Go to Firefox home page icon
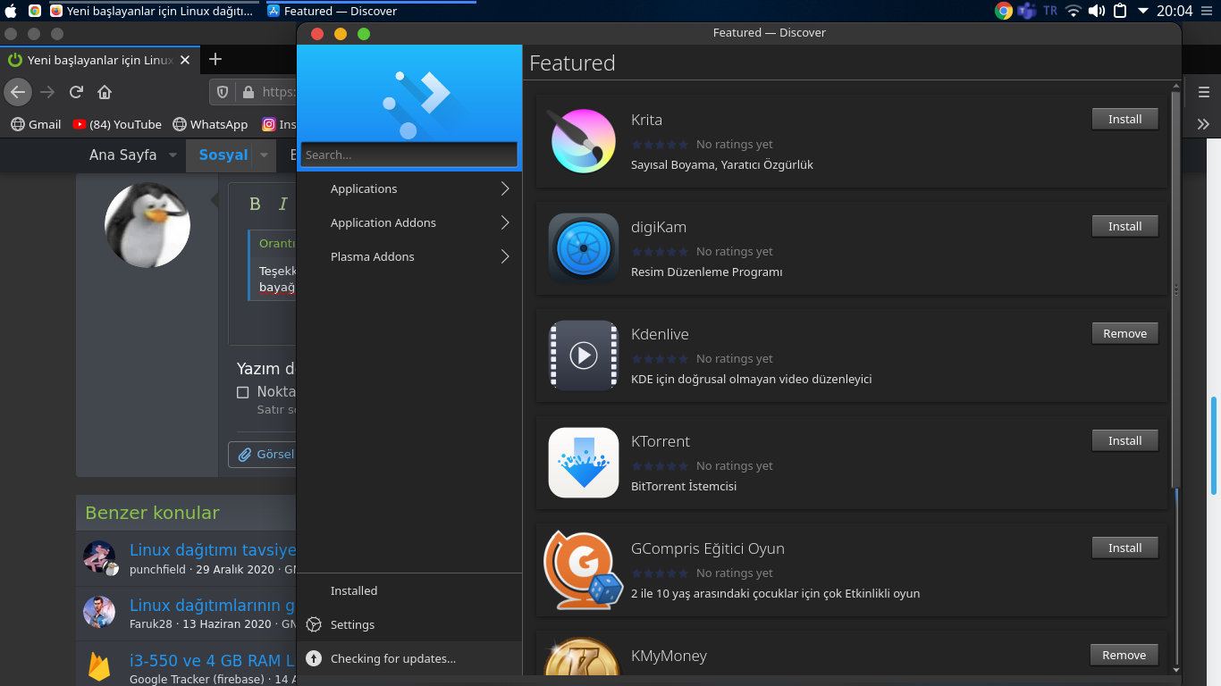Image resolution: width=1221 pixels, height=686 pixels. [x=105, y=92]
